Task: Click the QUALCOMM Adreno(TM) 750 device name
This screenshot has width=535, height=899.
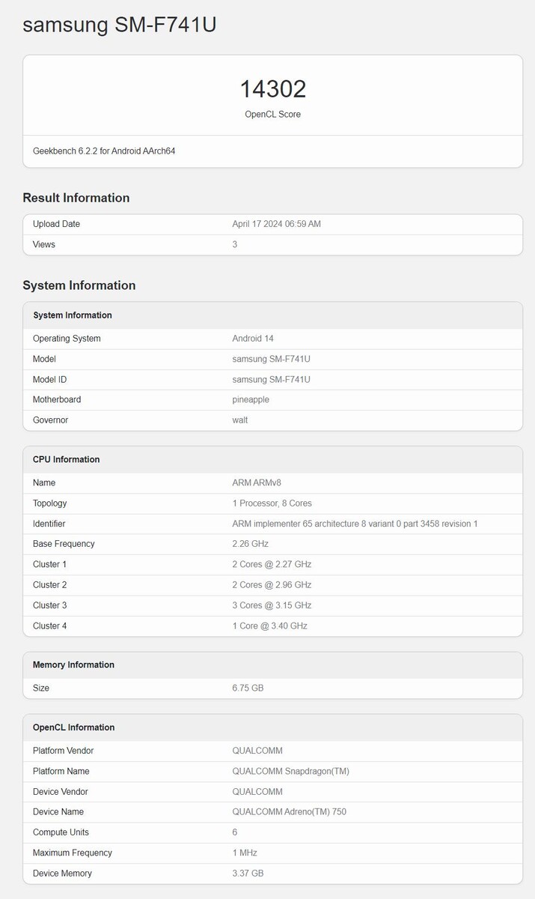Action: click(x=289, y=812)
